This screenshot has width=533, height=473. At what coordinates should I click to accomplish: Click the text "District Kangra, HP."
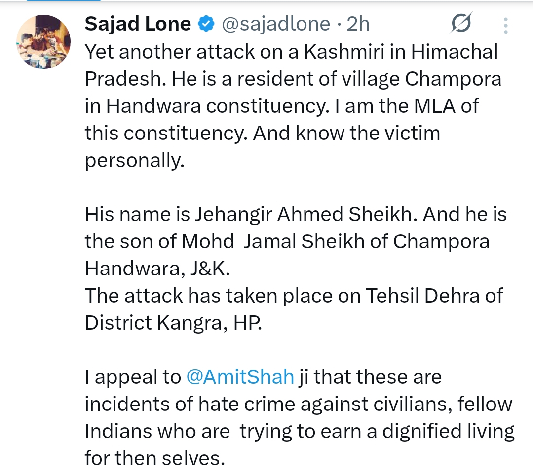click(x=173, y=323)
